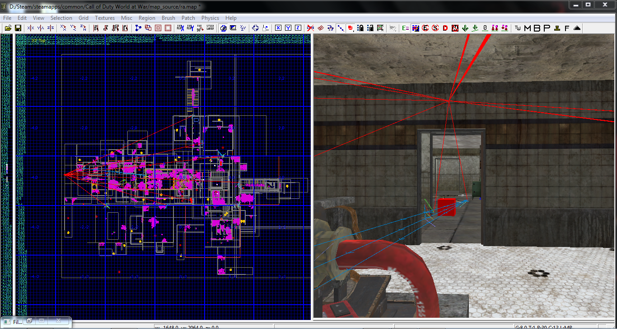The image size is (617, 329).
Task: Click the Hollow solid-square icon
Action: pos(158,28)
